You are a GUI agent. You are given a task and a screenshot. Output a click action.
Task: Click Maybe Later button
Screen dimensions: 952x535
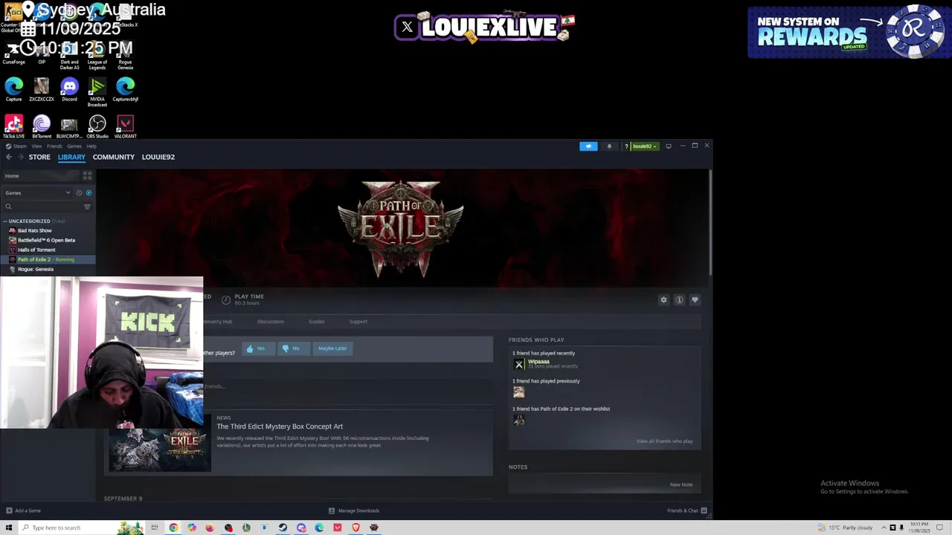point(332,348)
